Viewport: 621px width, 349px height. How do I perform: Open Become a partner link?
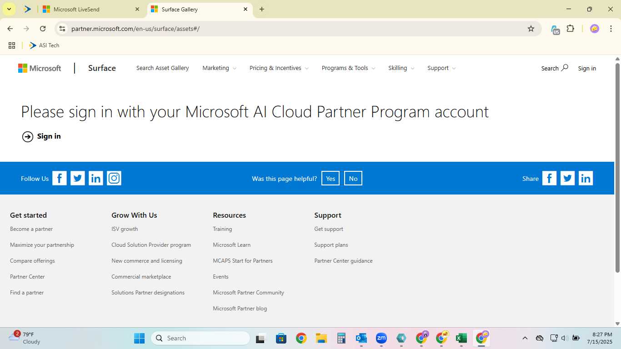tap(31, 229)
